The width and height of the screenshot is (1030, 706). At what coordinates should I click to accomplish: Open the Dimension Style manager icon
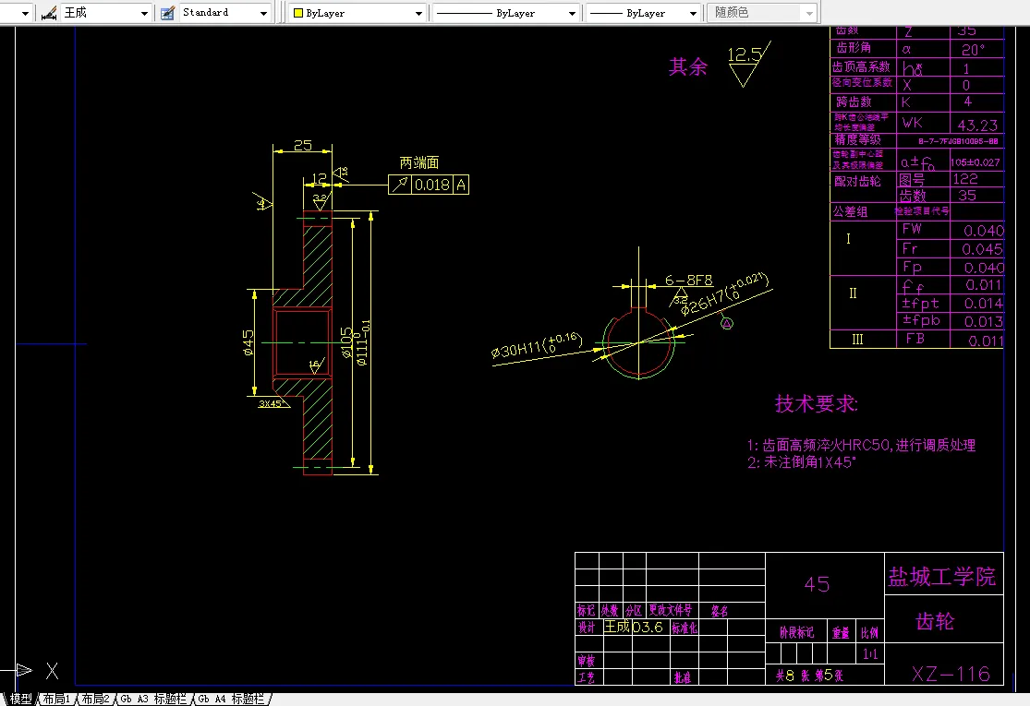(x=167, y=13)
